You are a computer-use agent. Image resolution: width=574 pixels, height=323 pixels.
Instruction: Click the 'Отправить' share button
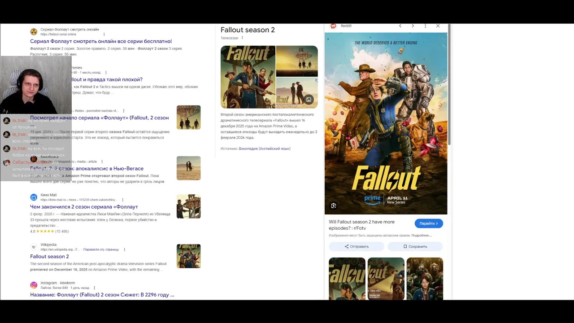[357, 246]
